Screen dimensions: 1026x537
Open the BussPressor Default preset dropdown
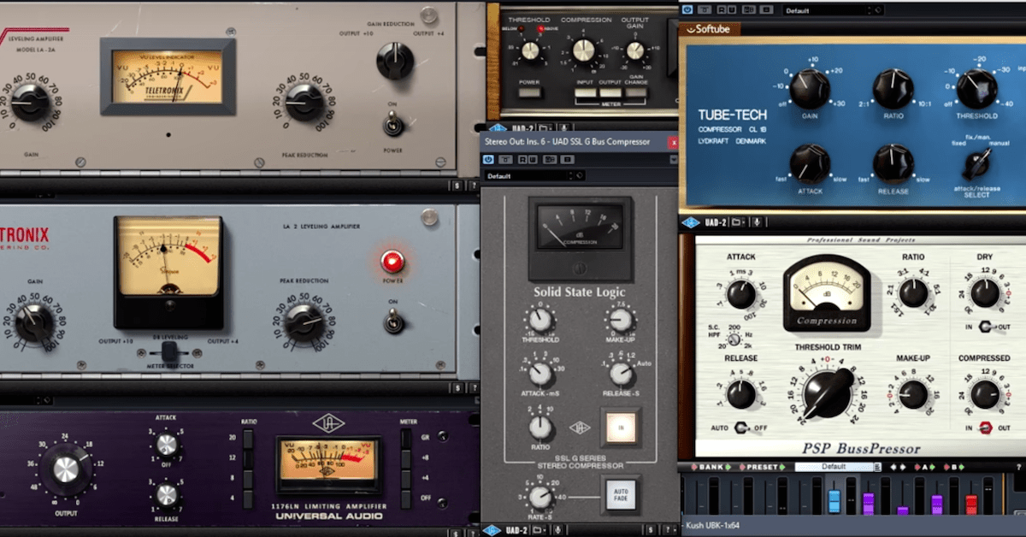[837, 467]
